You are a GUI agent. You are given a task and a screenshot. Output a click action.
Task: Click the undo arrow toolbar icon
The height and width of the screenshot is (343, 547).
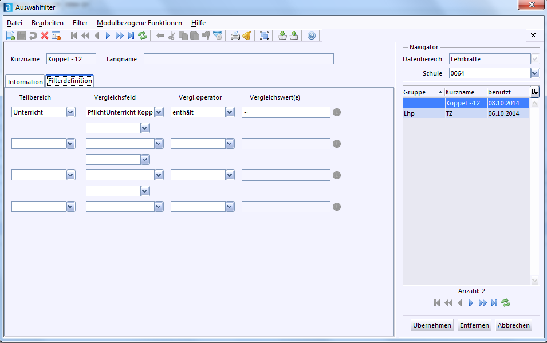(x=33, y=36)
